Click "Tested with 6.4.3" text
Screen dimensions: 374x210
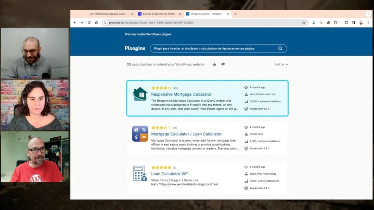[259, 188]
